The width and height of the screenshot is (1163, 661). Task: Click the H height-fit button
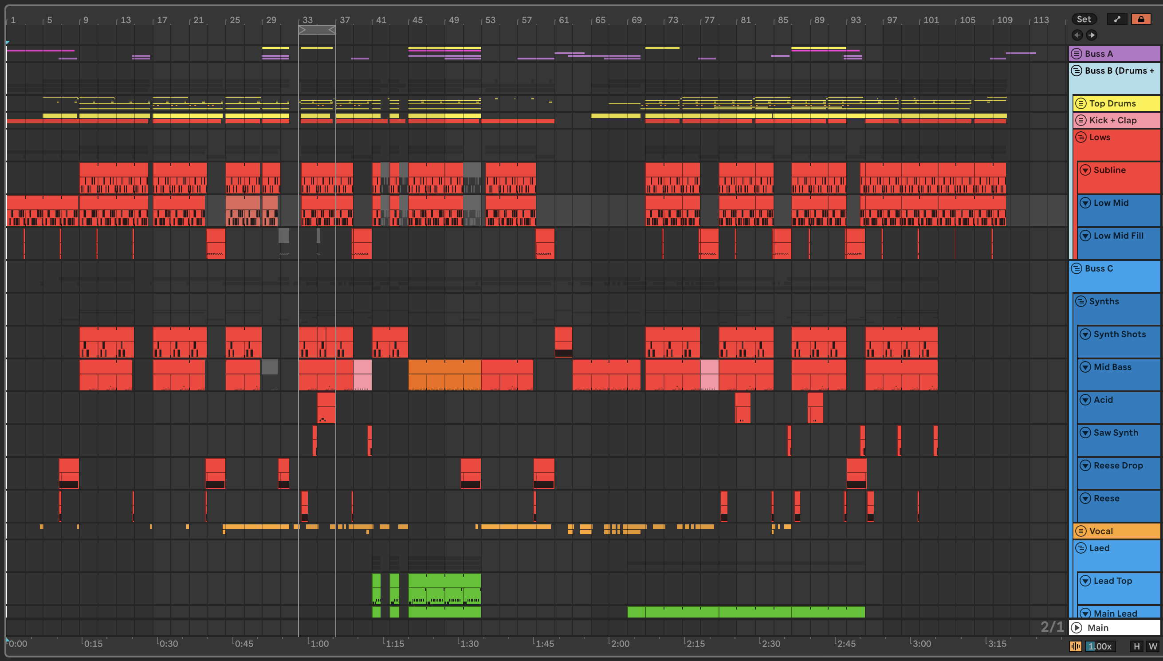pyautogui.click(x=1136, y=646)
